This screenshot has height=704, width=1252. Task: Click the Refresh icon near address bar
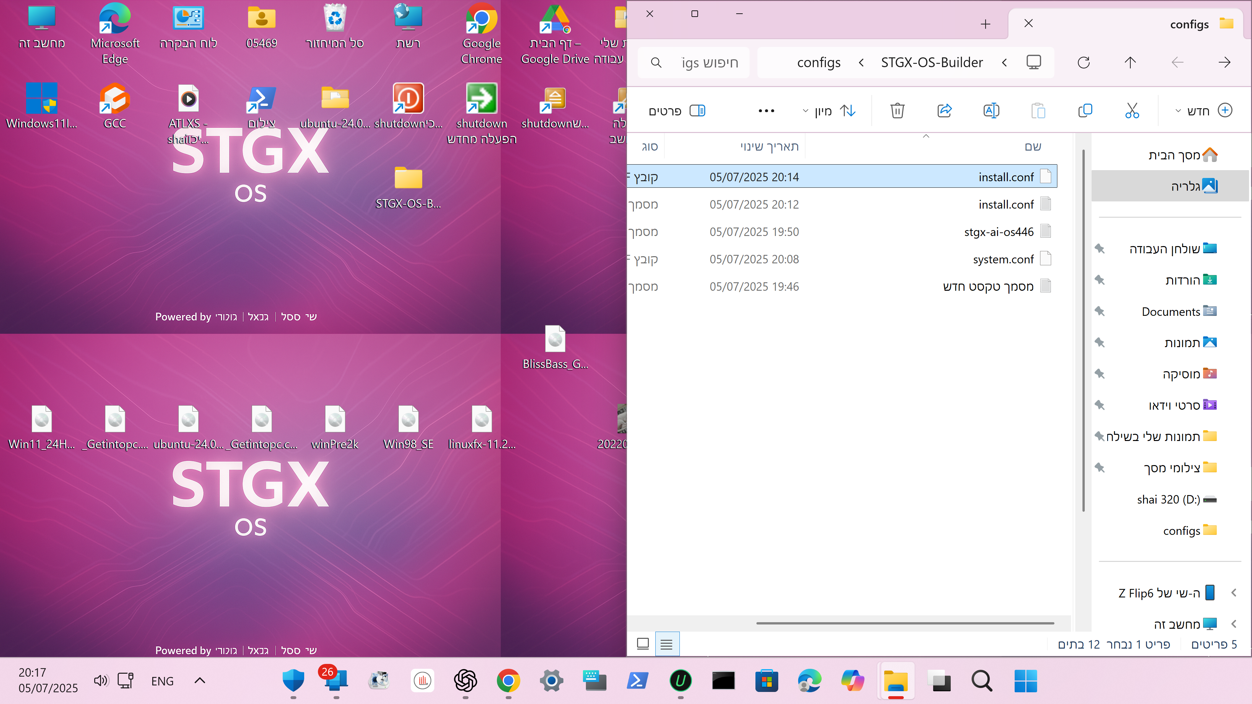point(1083,63)
